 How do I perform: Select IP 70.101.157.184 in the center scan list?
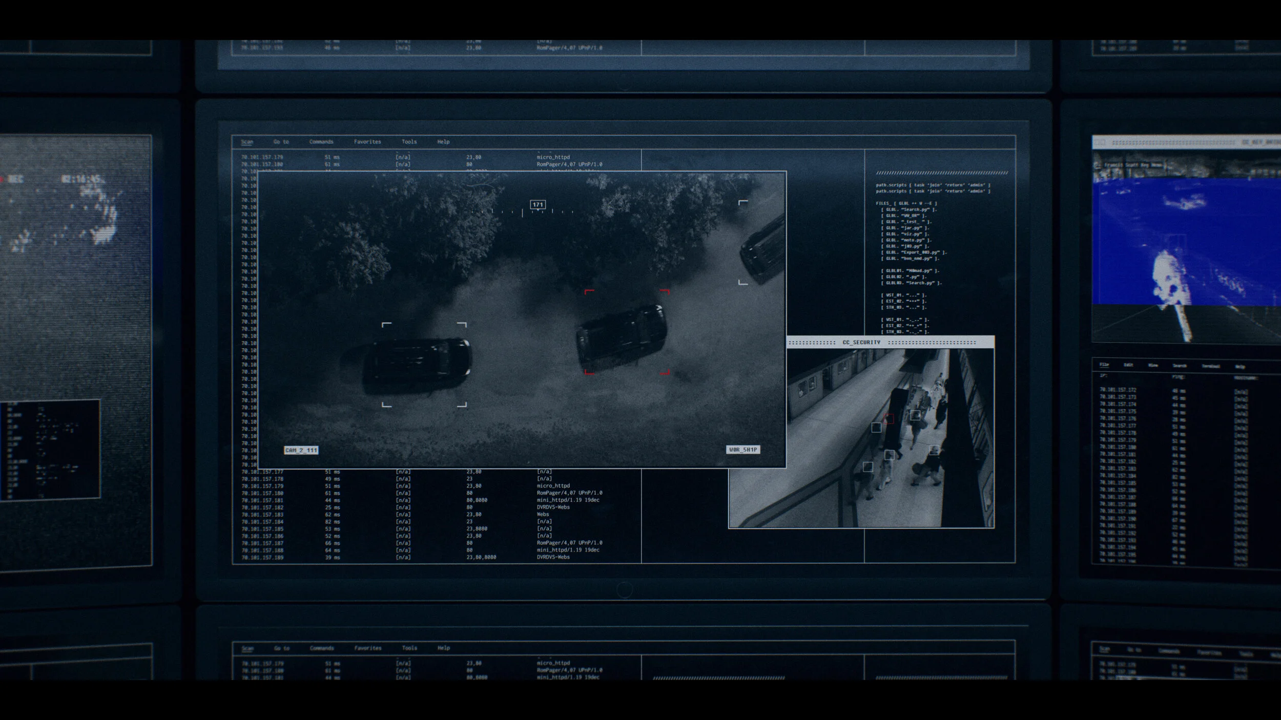click(262, 522)
